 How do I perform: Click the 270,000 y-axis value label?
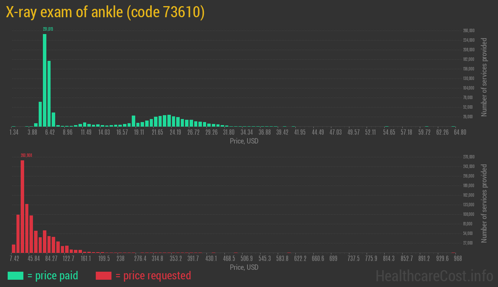click(469, 157)
